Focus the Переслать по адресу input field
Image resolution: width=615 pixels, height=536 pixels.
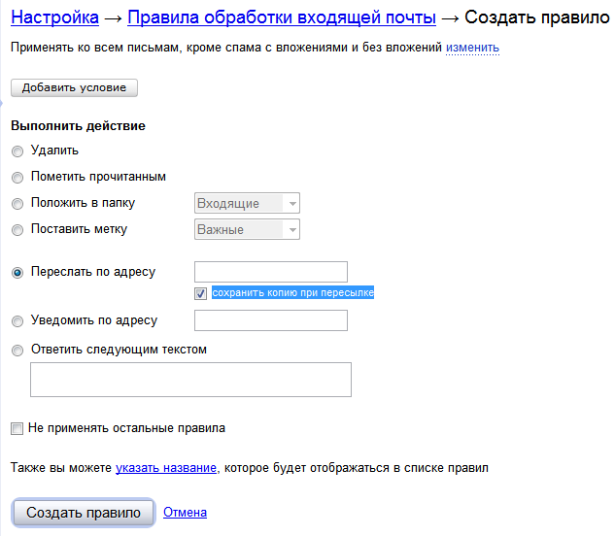point(271,272)
